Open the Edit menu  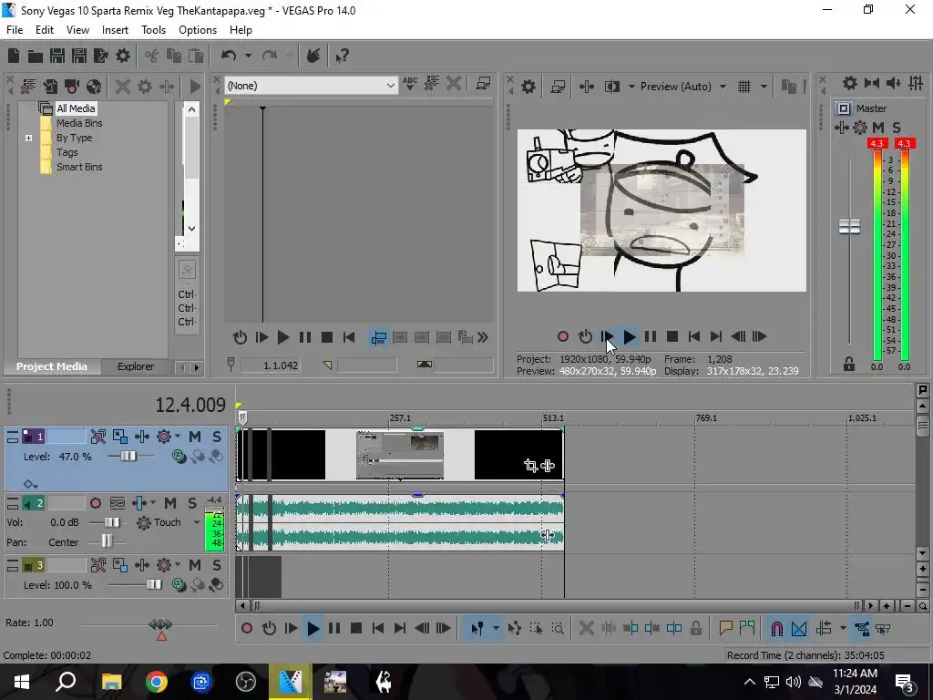tap(44, 30)
